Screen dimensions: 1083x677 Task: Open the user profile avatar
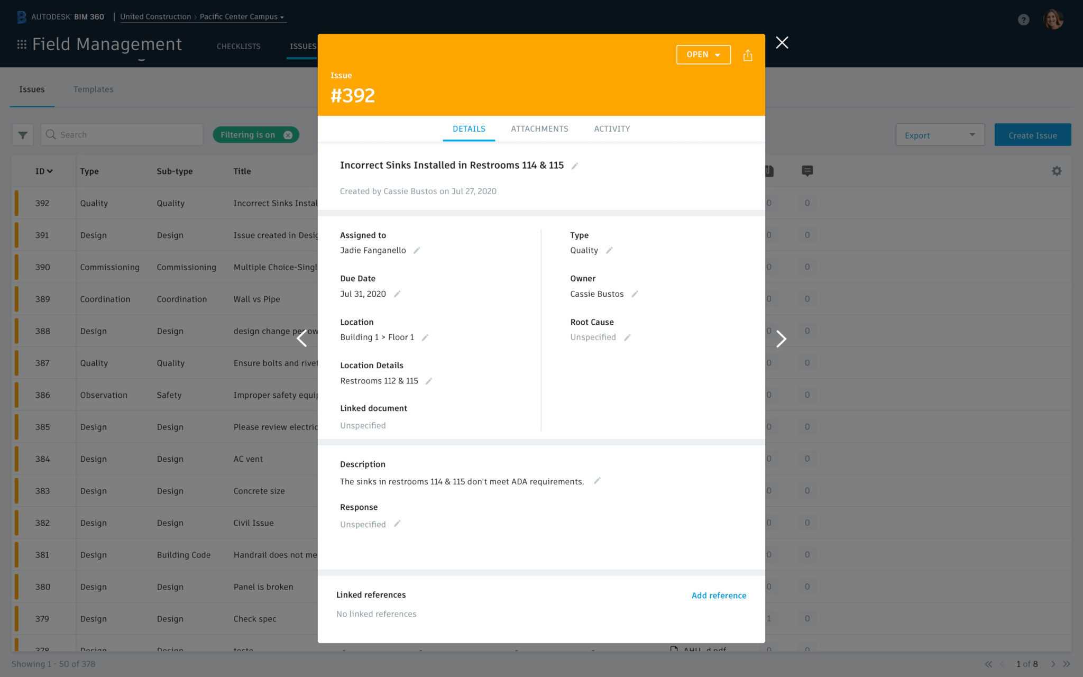click(1053, 20)
